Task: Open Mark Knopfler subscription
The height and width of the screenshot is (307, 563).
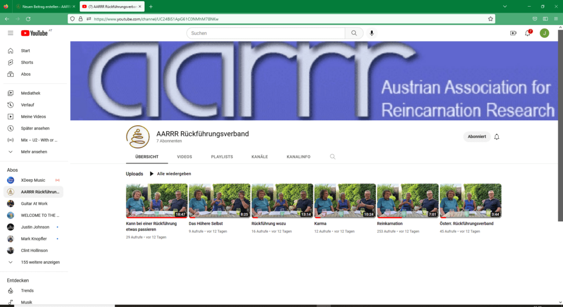Action: point(35,239)
